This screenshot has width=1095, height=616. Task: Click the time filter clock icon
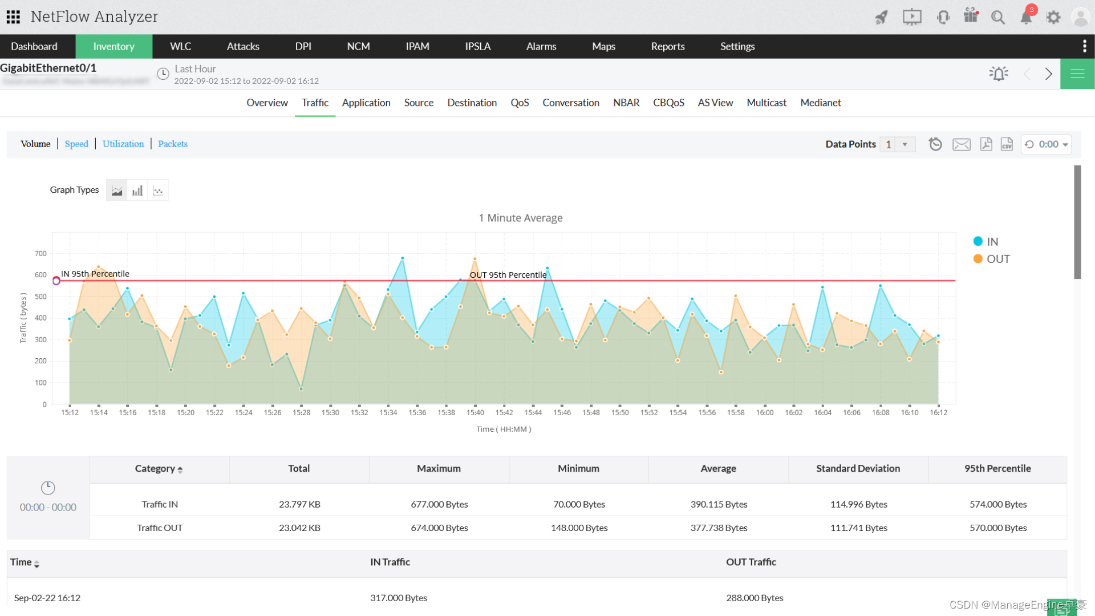48,488
